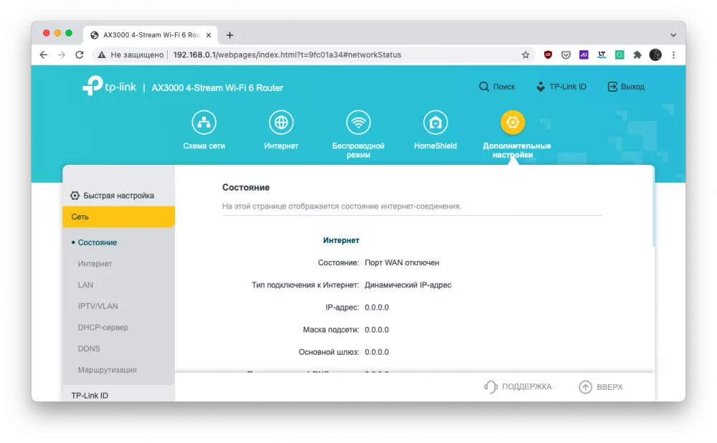
Task: Select LAN sidebar item
Action: 85,285
